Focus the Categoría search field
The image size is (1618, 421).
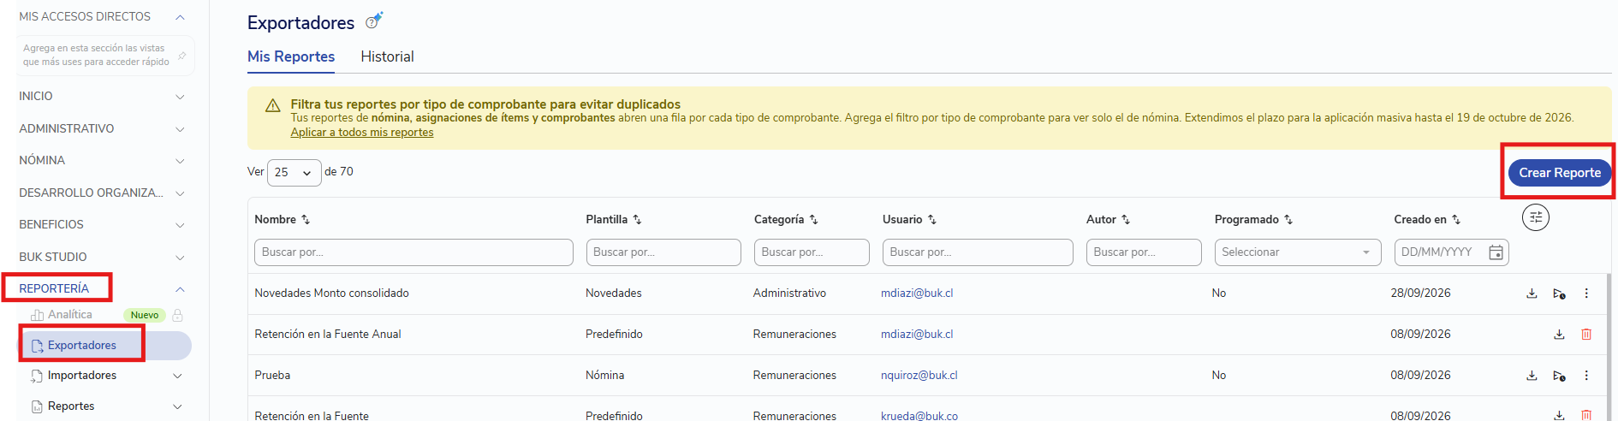pyautogui.click(x=812, y=252)
